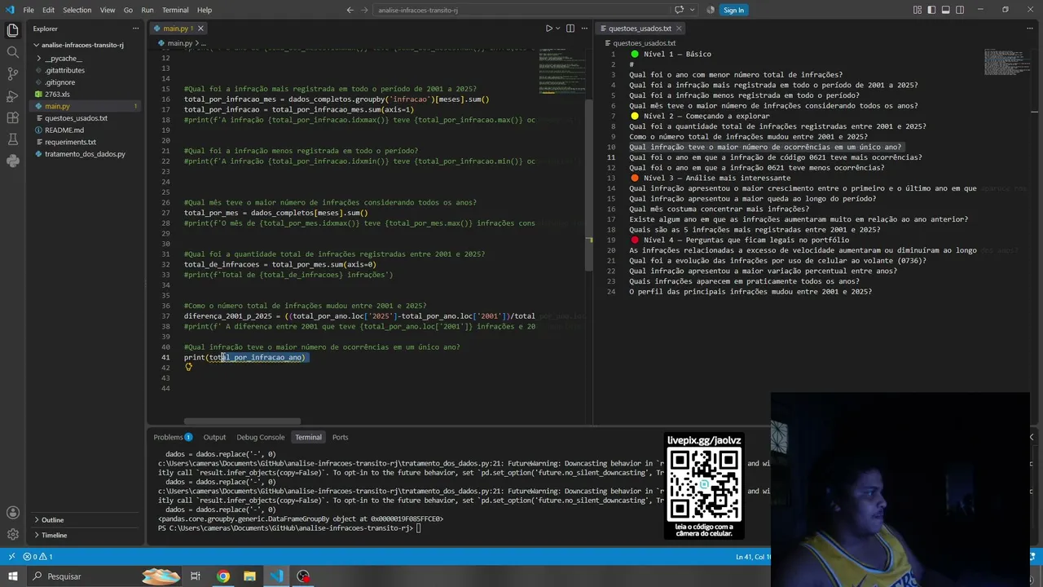Open README.md in the Explorer
1043x587 pixels.
64,130
